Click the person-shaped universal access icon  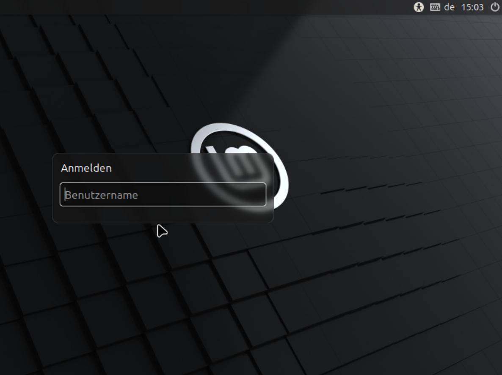[x=419, y=7]
